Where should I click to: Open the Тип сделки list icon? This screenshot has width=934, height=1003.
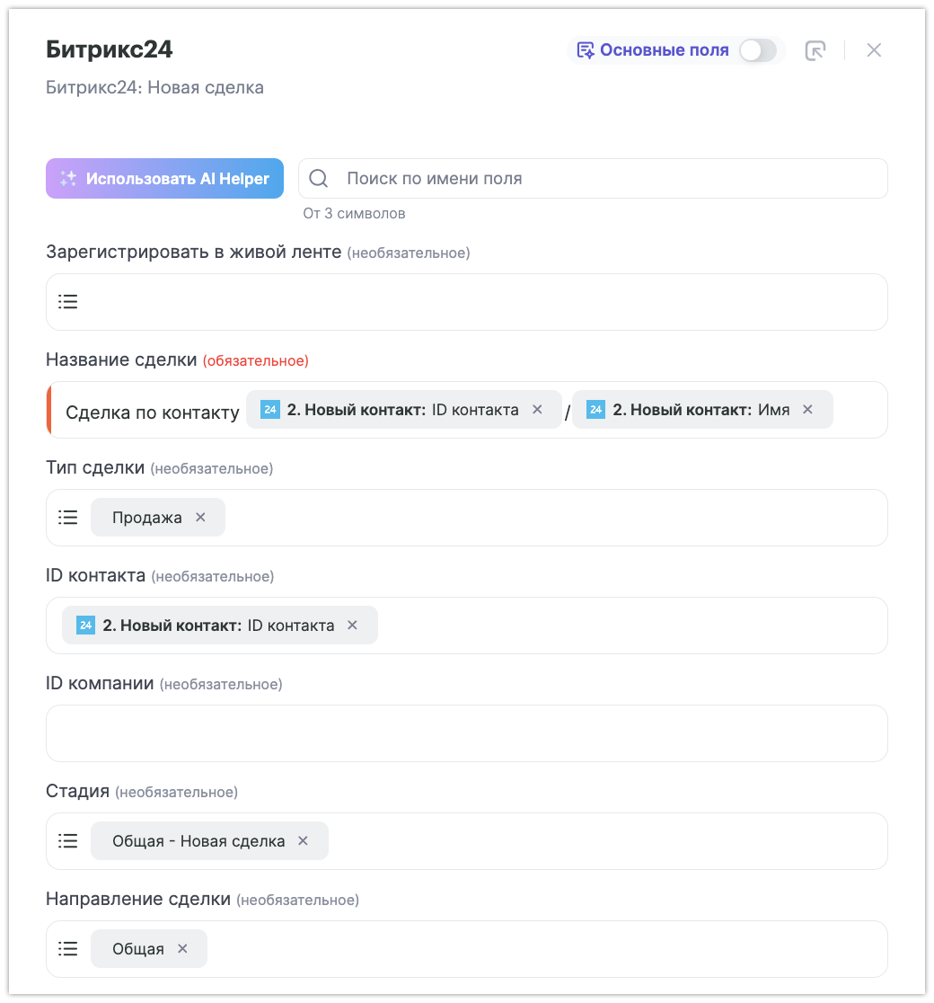pos(68,518)
